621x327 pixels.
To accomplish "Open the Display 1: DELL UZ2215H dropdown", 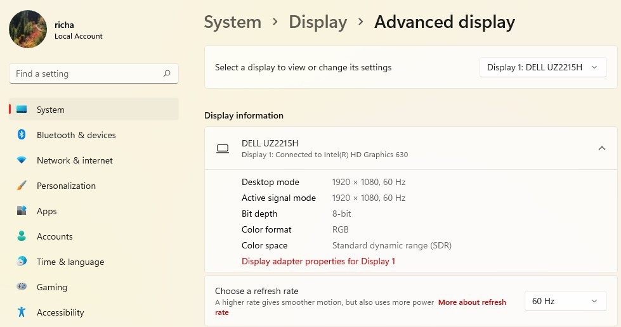I will [x=543, y=67].
